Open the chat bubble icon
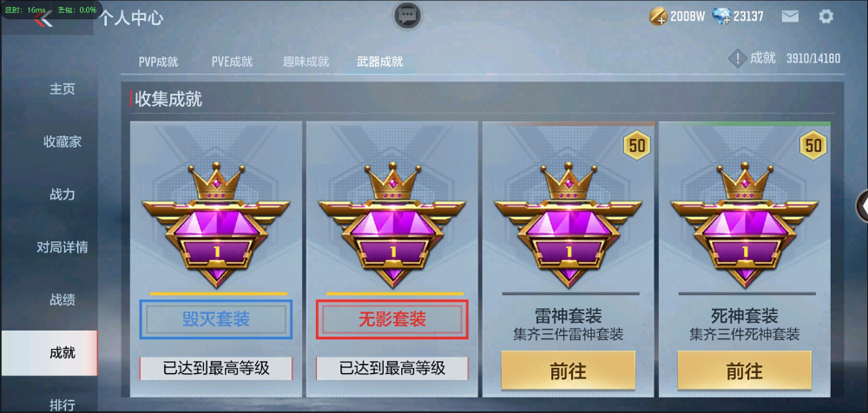Viewport: 868px width, 413px height. [408, 15]
